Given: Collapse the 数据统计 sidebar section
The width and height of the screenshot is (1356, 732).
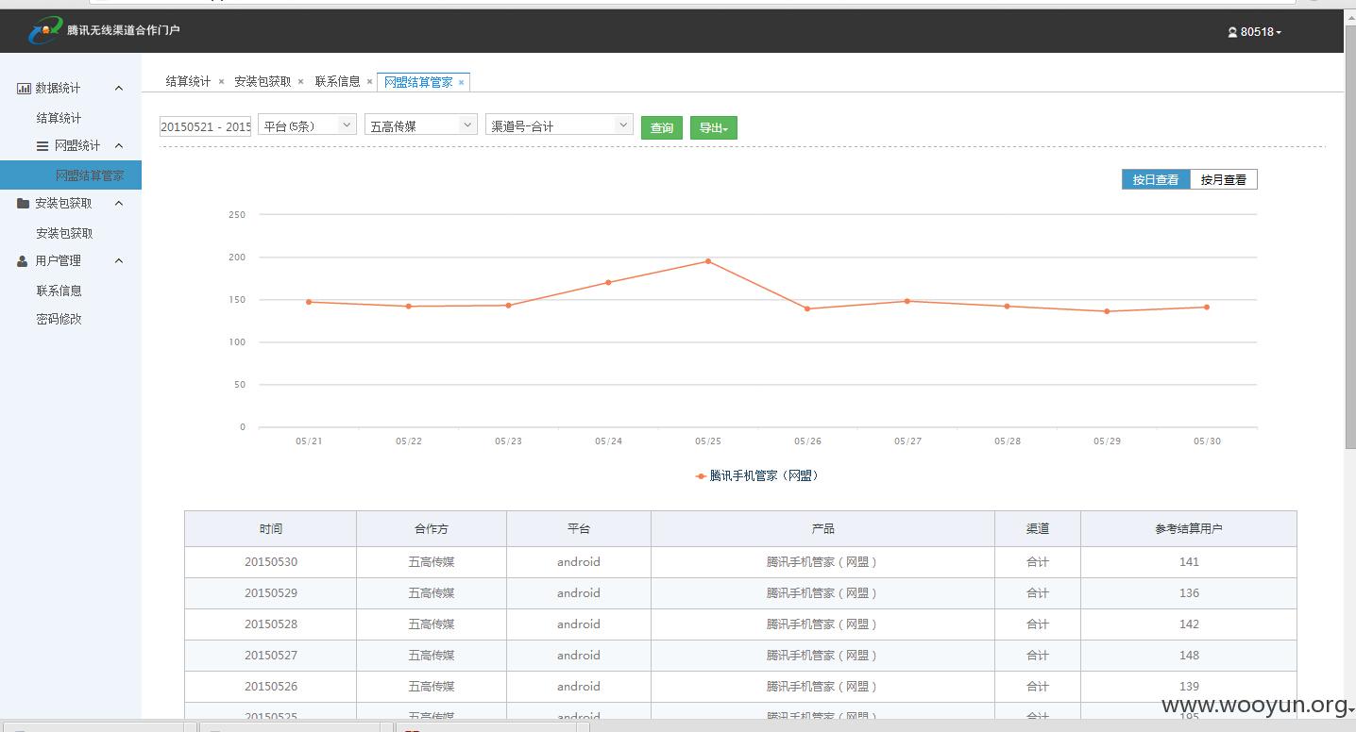Looking at the screenshot, I should (119, 88).
